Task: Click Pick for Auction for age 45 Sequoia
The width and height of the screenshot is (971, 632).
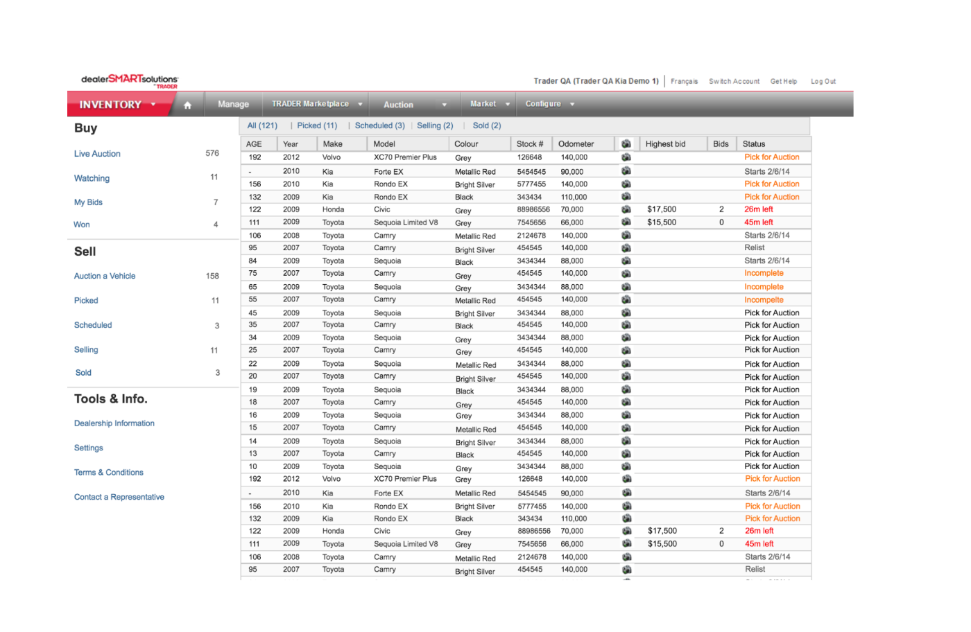Action: 772,313
